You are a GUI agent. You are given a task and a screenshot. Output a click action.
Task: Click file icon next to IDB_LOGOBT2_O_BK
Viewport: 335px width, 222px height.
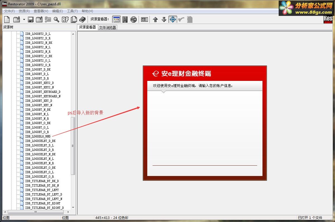22,56
